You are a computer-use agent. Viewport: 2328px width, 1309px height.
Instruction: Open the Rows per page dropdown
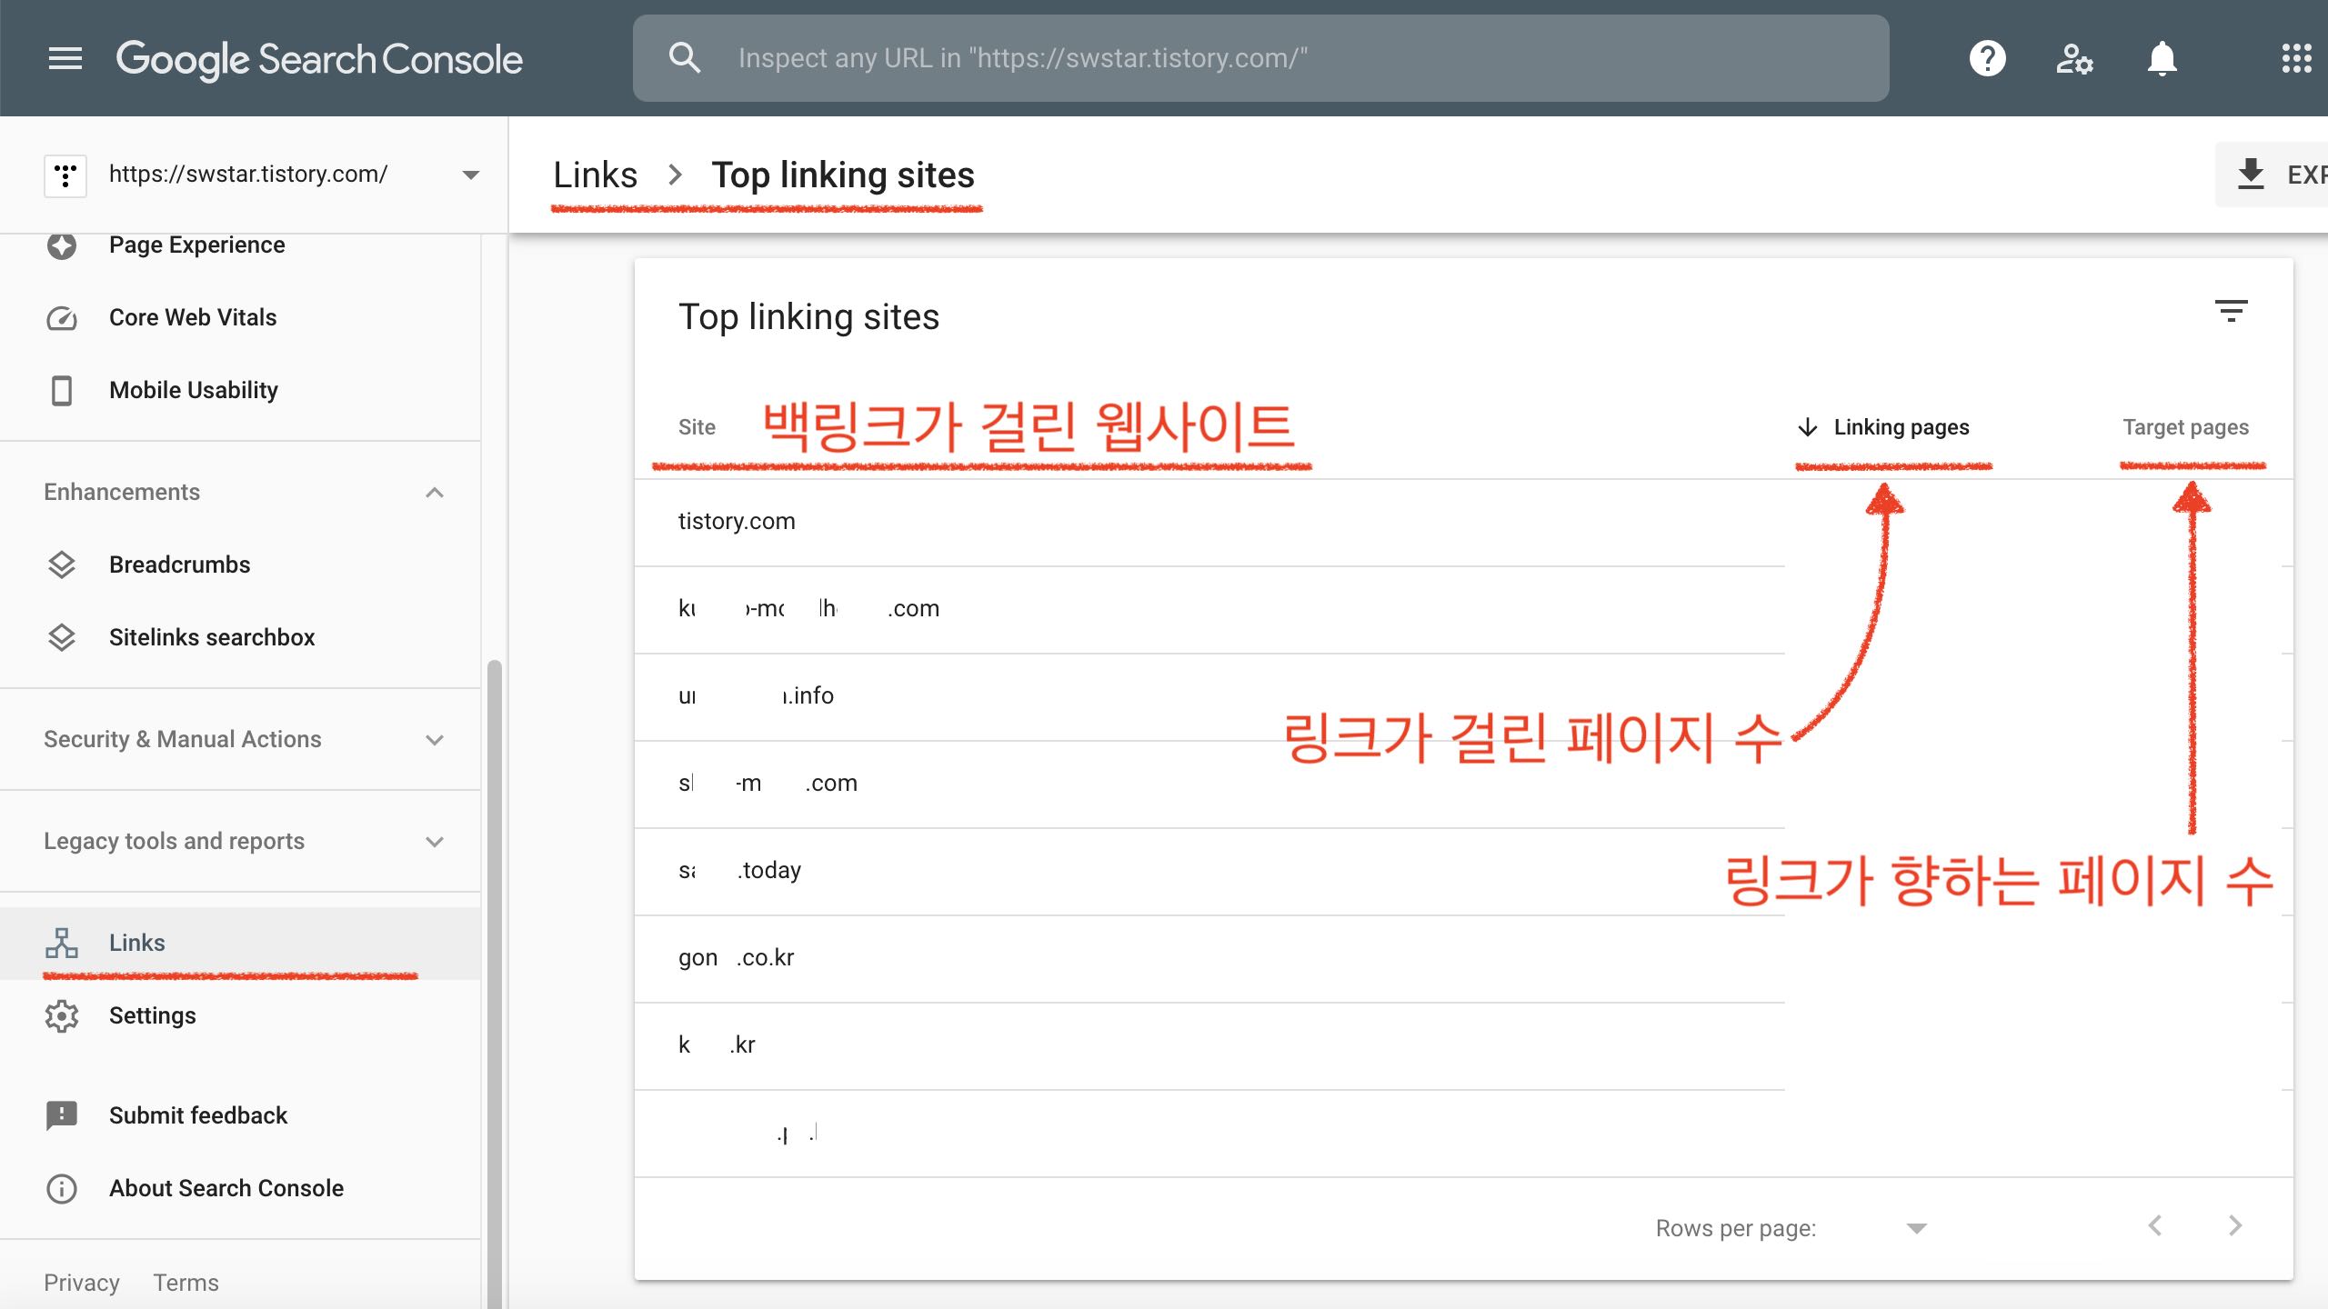click(x=1916, y=1228)
